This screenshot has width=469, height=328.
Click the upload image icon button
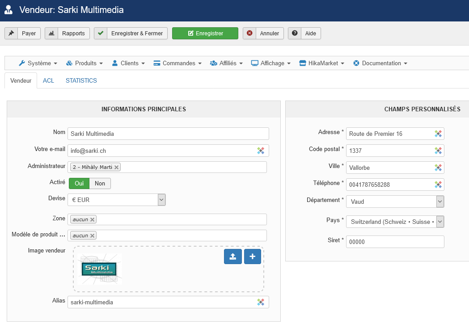pyautogui.click(x=232, y=257)
